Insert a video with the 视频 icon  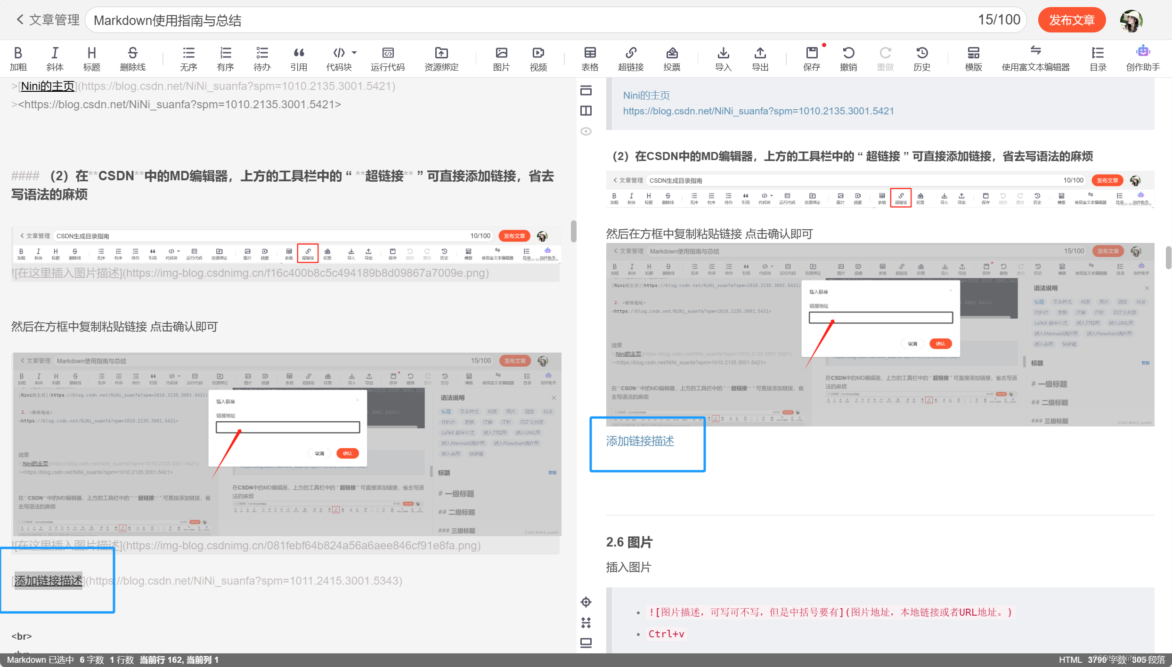(537, 57)
